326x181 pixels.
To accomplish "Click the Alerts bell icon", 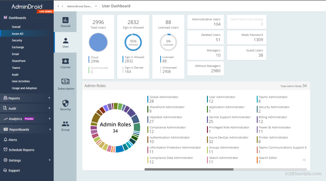I will tap(5, 139).
